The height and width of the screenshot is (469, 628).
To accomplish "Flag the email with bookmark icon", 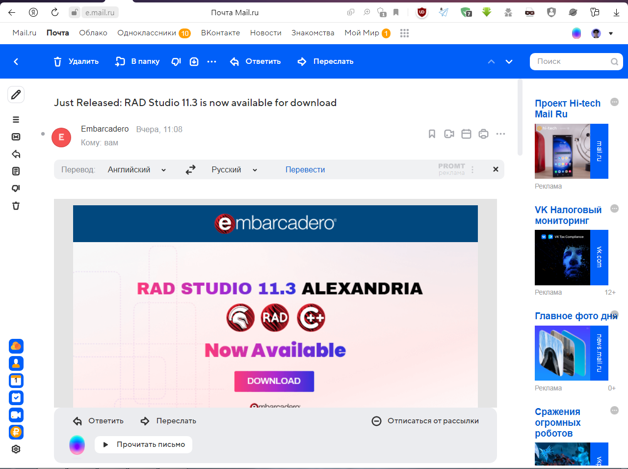I will pyautogui.click(x=432, y=134).
